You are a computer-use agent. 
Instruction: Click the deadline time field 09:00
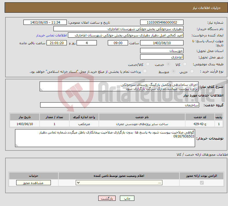(x=118, y=43)
